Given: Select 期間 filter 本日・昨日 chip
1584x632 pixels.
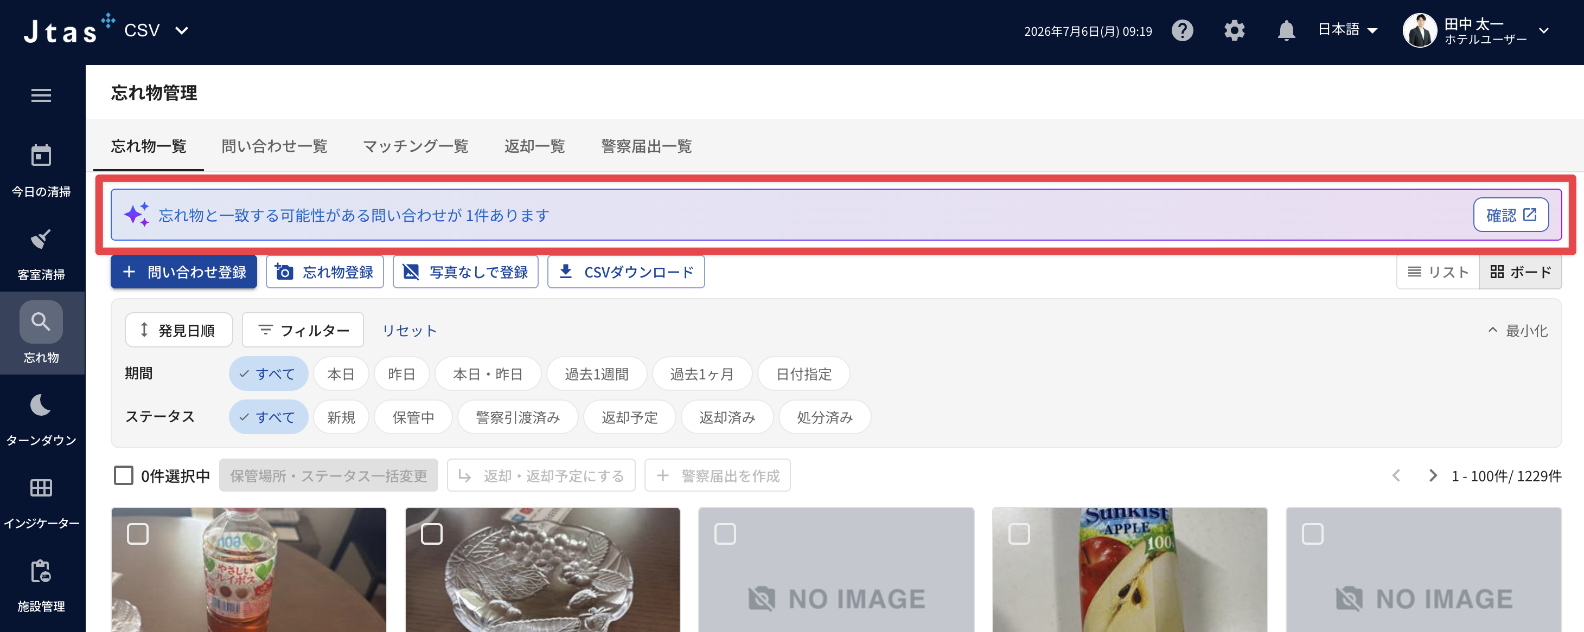Looking at the screenshot, I should 488,373.
